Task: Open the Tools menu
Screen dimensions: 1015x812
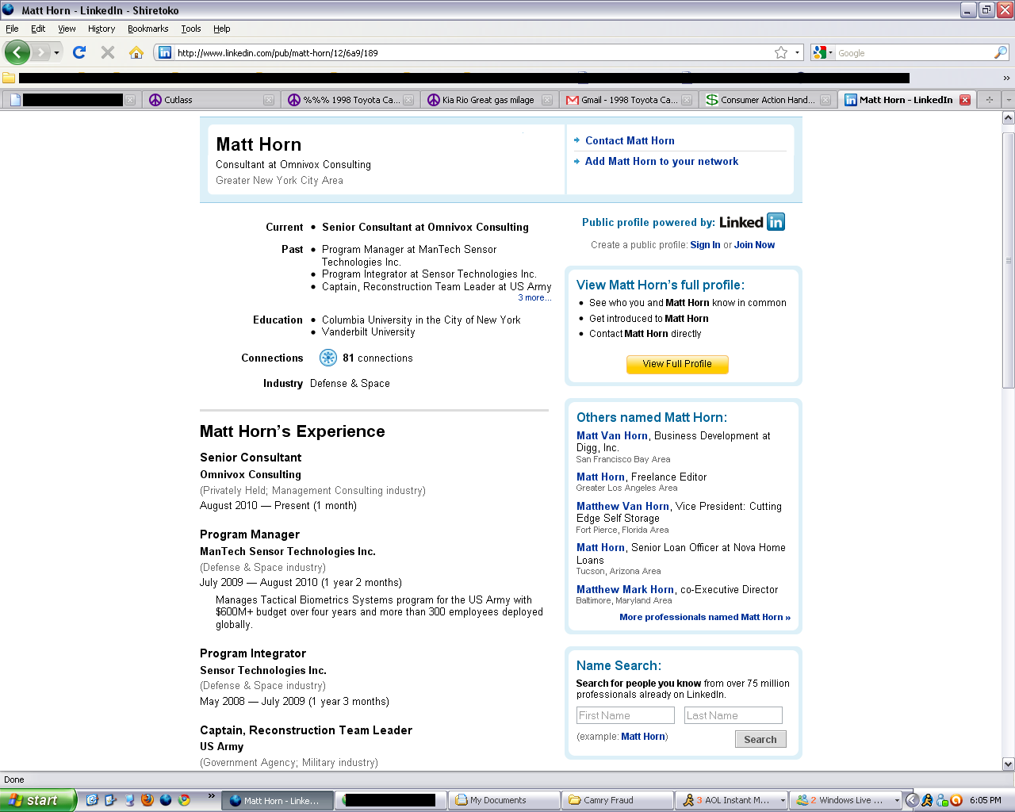Action: pyautogui.click(x=191, y=29)
